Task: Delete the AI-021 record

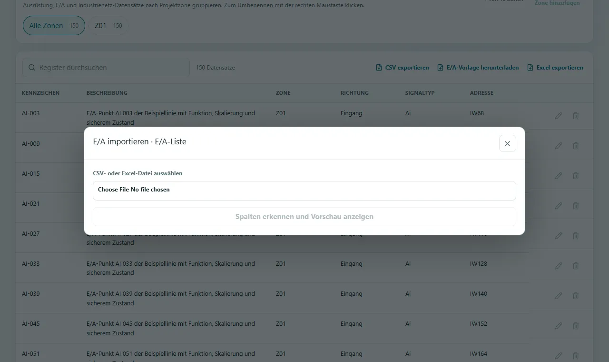Action: click(576, 206)
